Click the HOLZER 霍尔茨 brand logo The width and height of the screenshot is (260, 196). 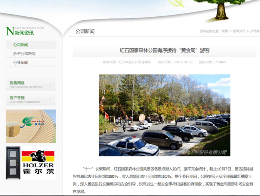[x=38, y=163]
